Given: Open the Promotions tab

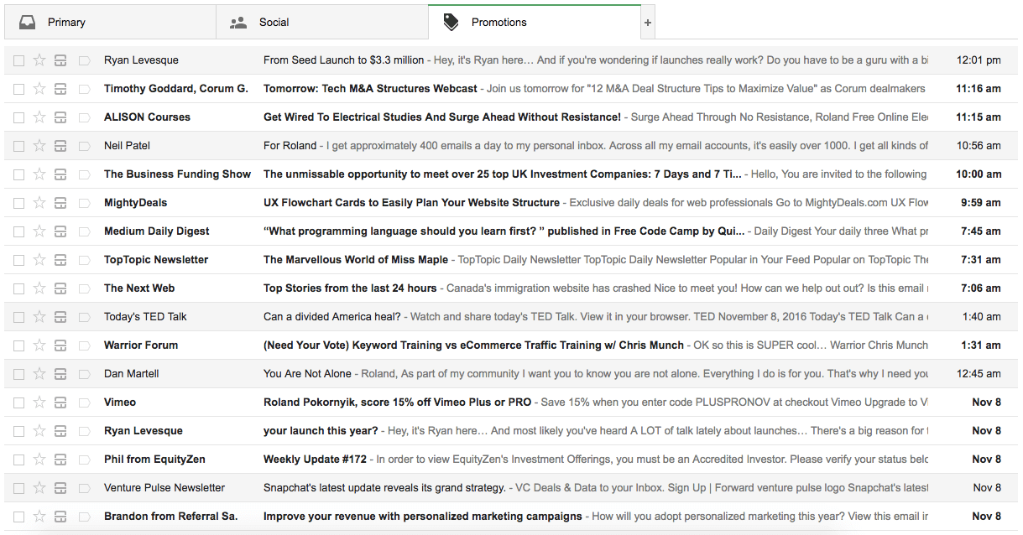Looking at the screenshot, I should [x=534, y=23].
